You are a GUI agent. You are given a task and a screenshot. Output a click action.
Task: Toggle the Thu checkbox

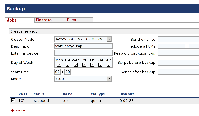84,65
